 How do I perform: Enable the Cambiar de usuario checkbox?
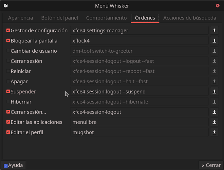pyautogui.click(x=8, y=51)
